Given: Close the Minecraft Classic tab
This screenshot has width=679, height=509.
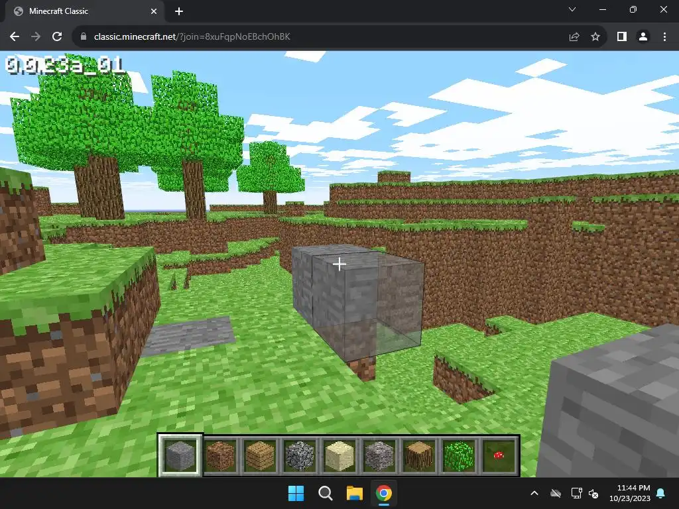Looking at the screenshot, I should point(154,11).
